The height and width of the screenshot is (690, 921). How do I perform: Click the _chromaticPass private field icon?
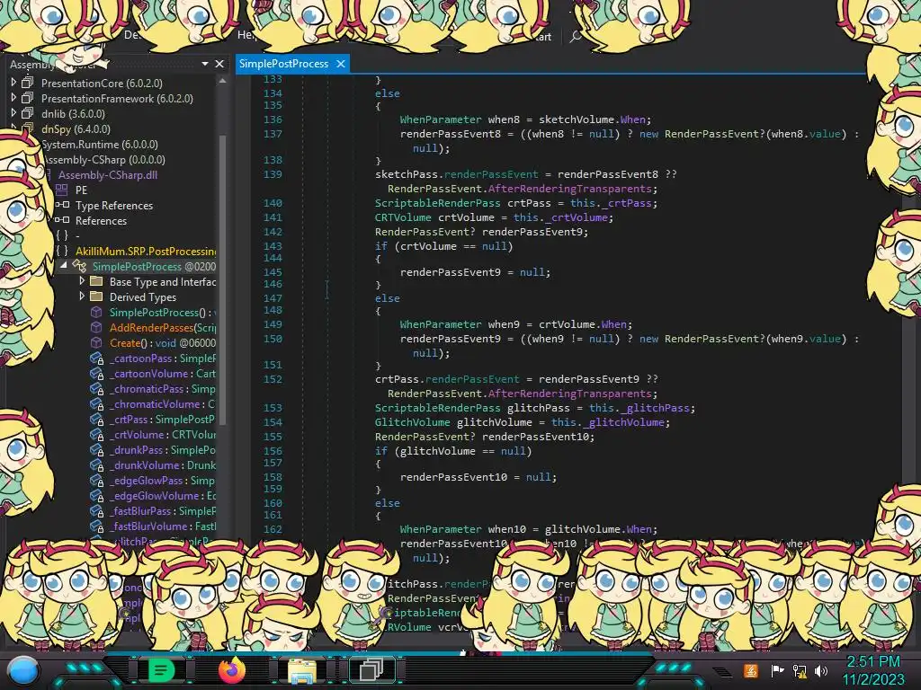pyautogui.click(x=97, y=388)
